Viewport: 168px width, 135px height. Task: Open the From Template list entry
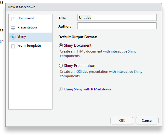30,46
